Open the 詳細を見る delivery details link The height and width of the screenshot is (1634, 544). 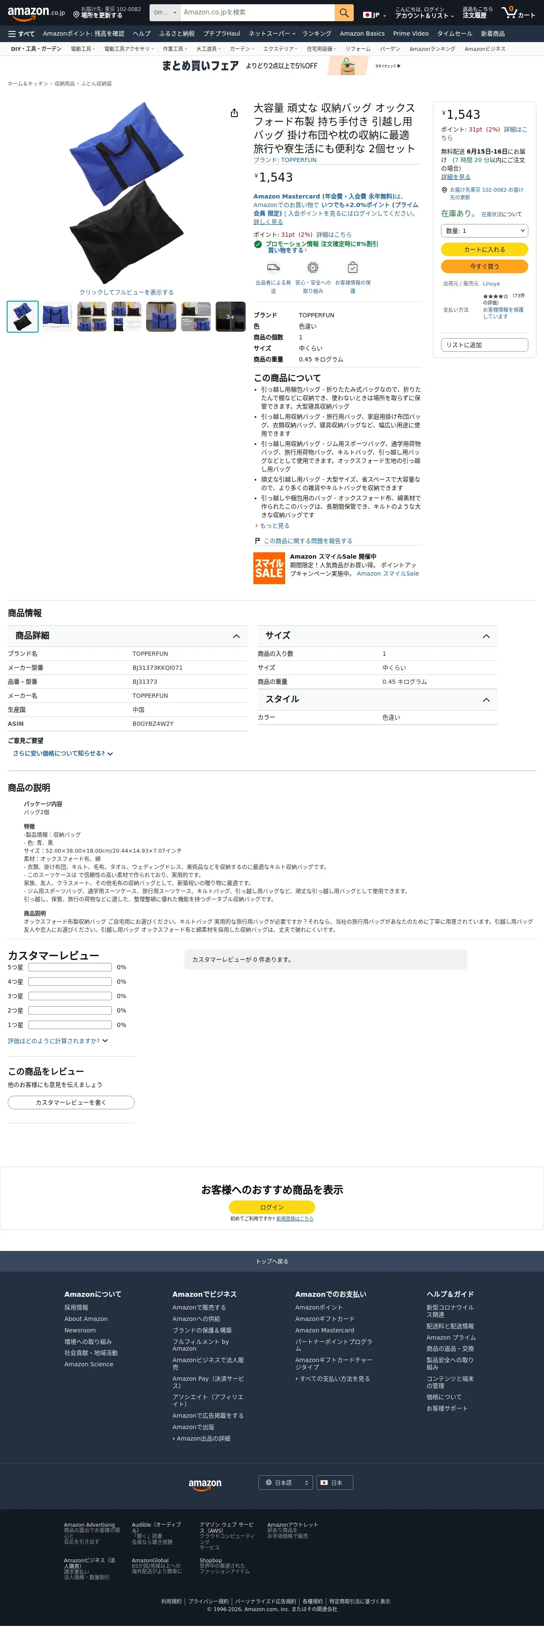point(456,177)
